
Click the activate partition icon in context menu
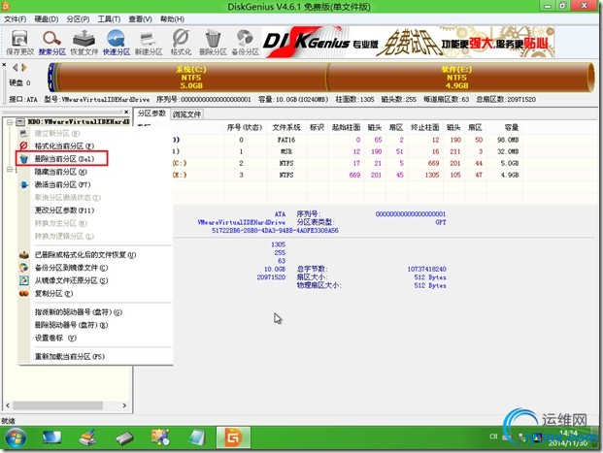point(24,185)
